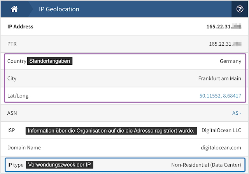Click the AS - ASN link

pyautogui.click(x=237, y=113)
